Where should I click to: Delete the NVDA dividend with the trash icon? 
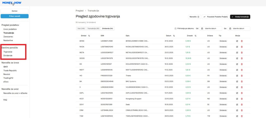tap(242, 47)
